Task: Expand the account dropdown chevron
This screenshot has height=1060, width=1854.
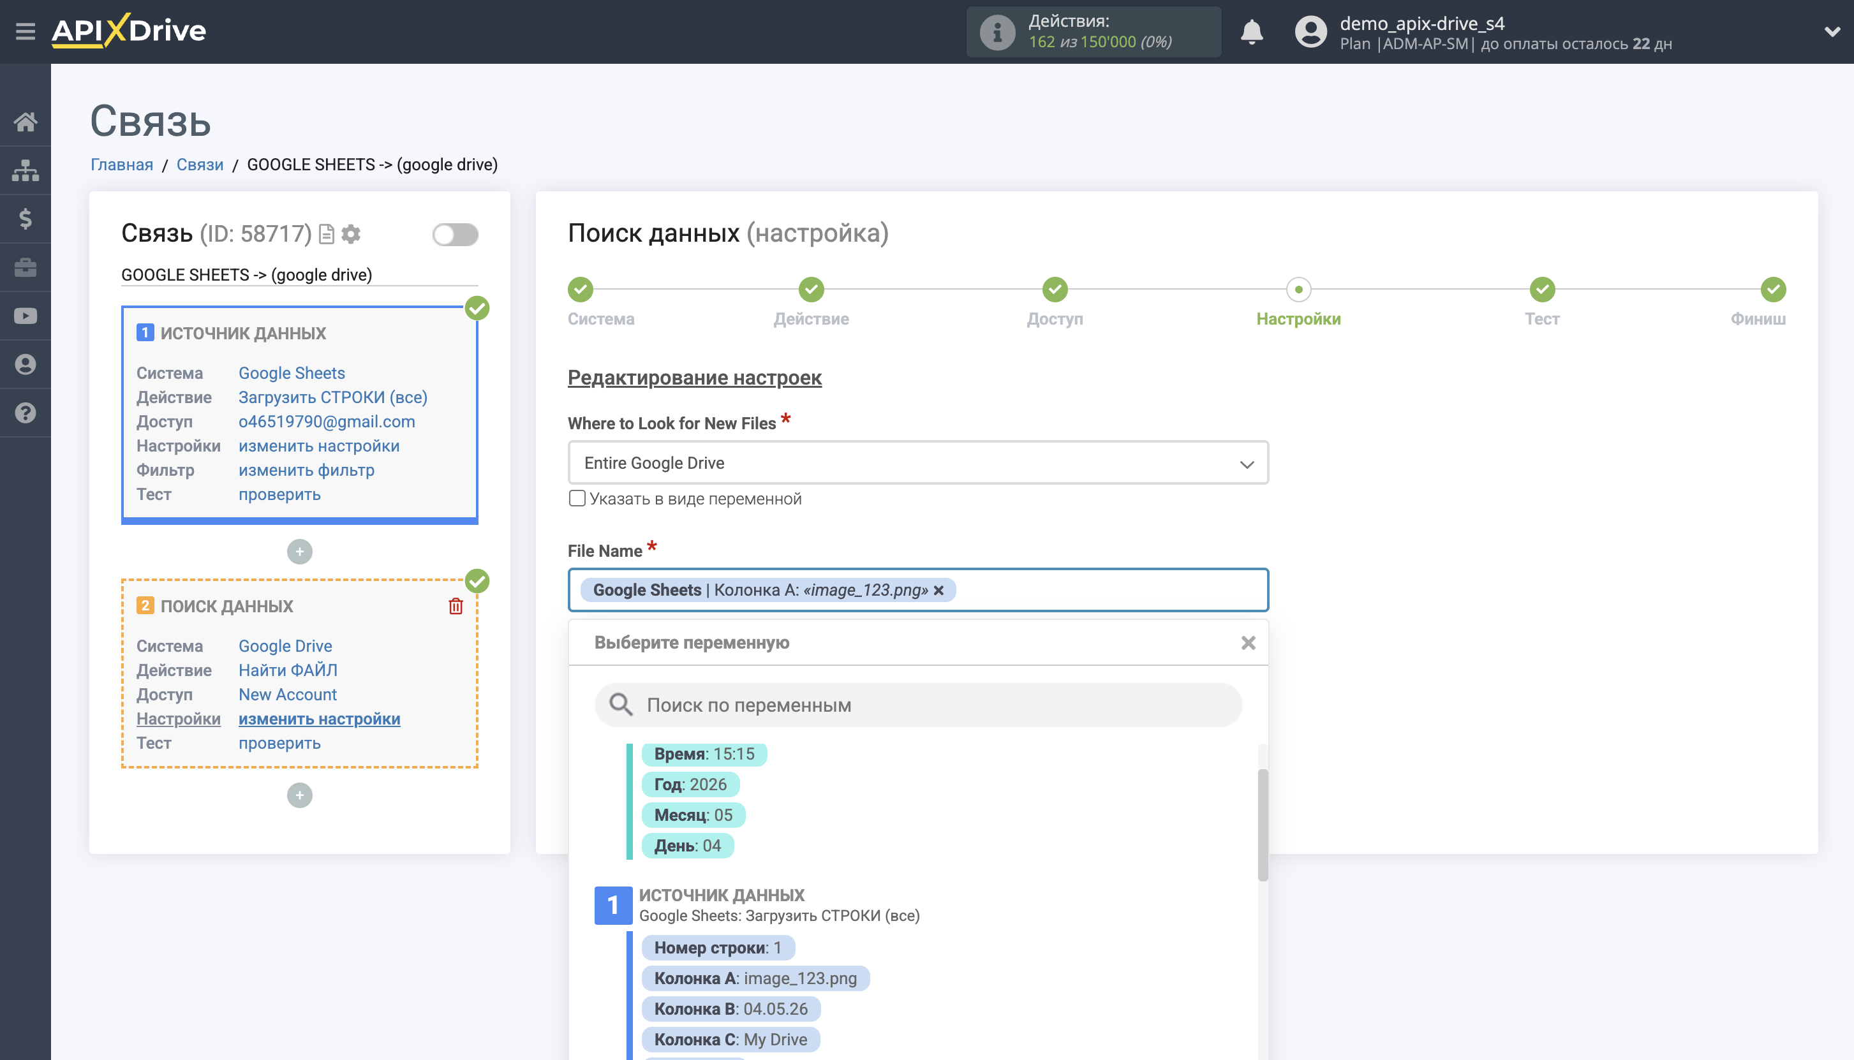Action: click(x=1832, y=32)
